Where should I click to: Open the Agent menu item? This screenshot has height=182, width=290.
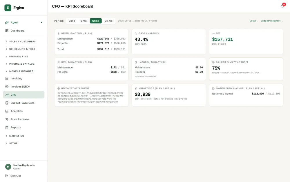pos(24,23)
